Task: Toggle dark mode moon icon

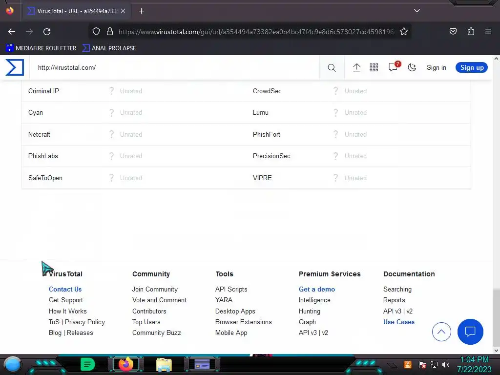Action: tap(412, 67)
